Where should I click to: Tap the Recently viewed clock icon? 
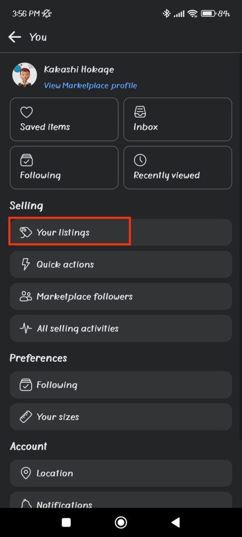tap(140, 160)
